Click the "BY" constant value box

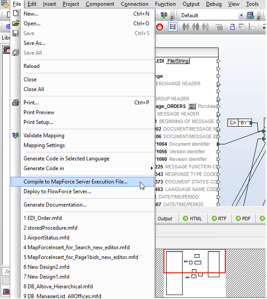coord(244,123)
